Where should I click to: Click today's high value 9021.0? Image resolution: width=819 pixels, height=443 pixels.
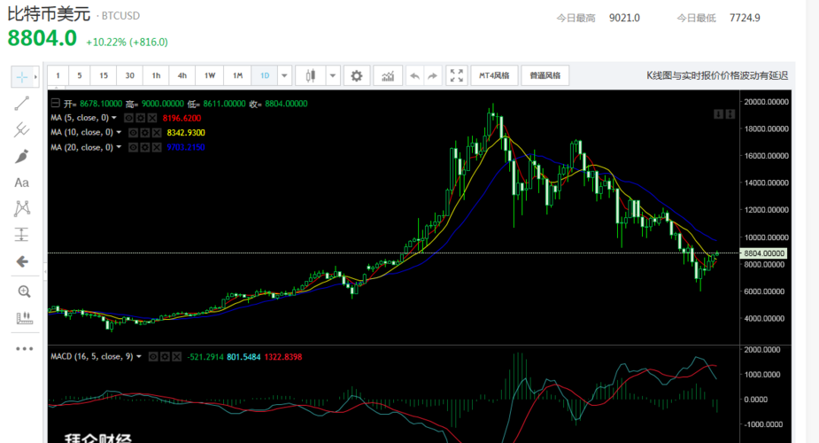[x=624, y=18]
